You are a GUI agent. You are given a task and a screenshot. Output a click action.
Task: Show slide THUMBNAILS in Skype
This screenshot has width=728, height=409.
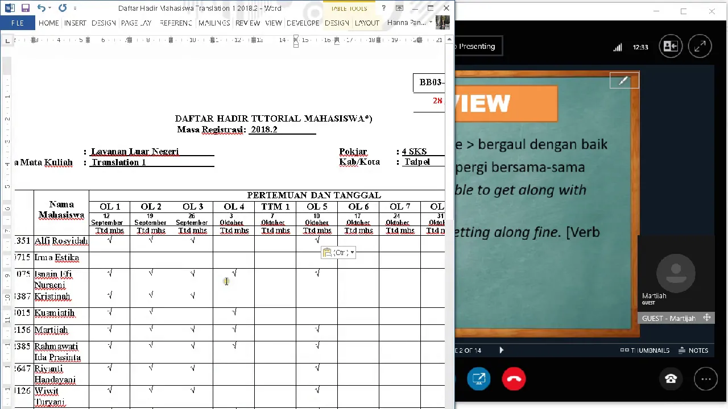(644, 350)
